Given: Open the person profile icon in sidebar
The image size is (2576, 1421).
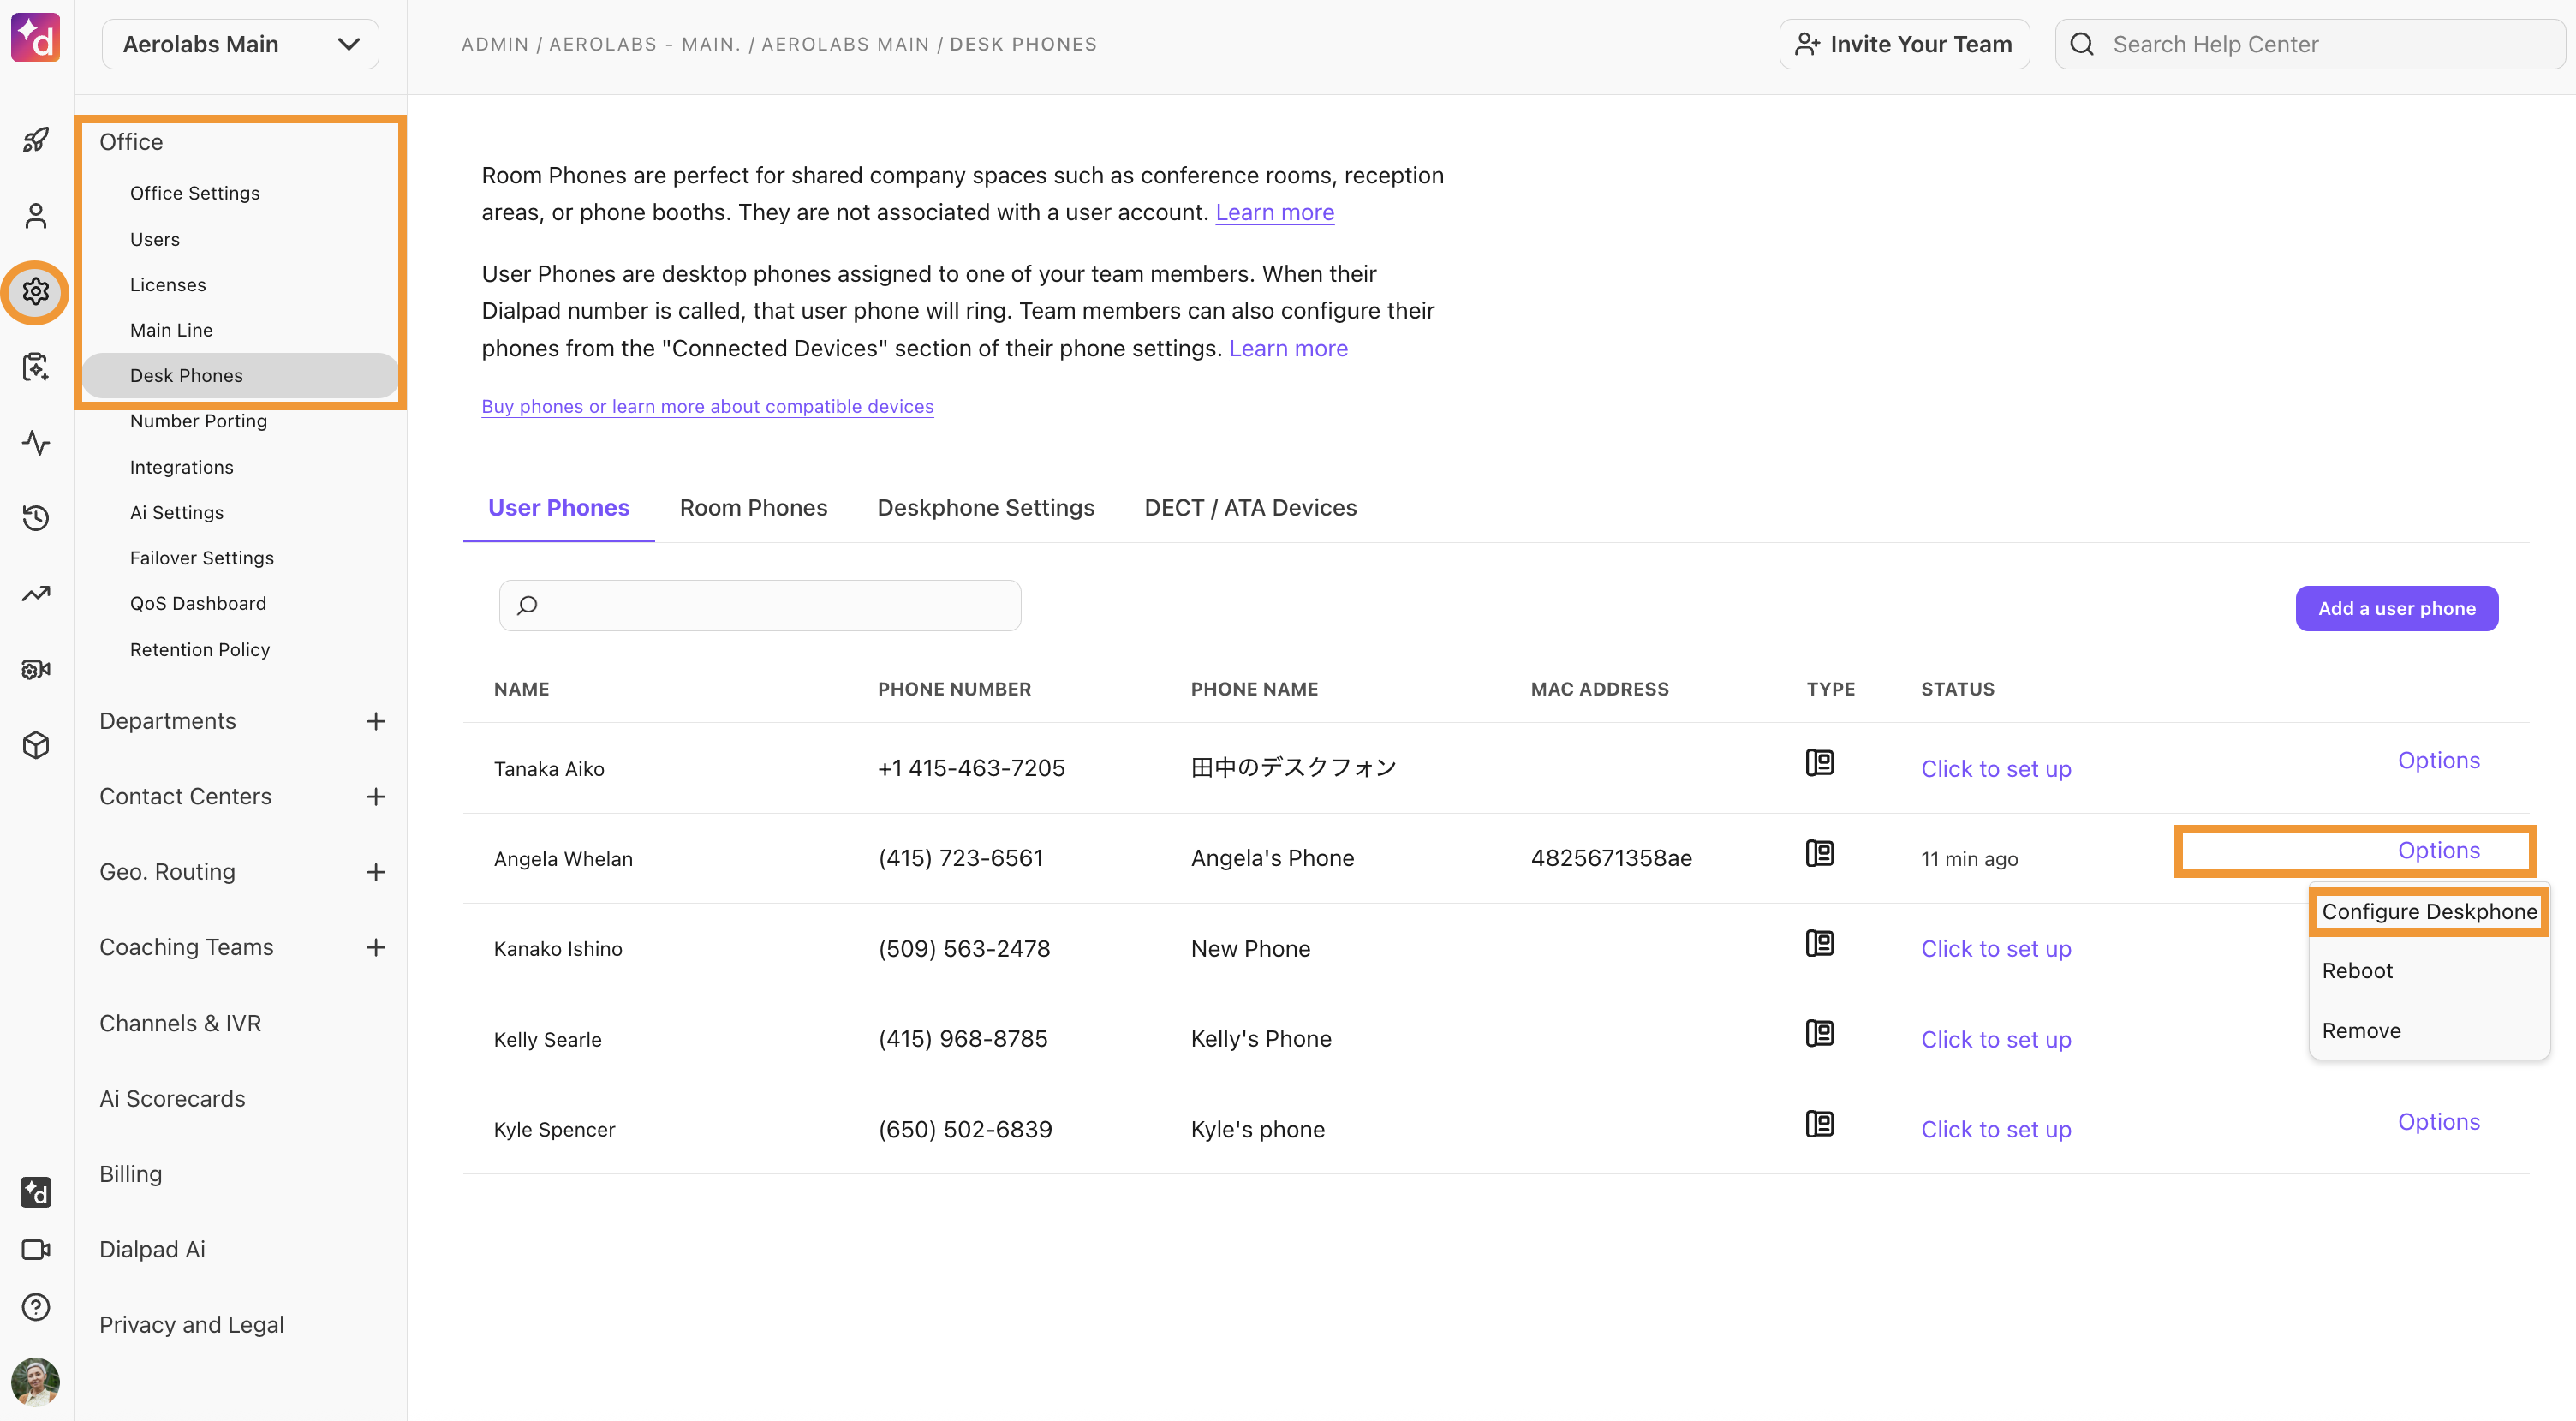Looking at the screenshot, I should tap(36, 216).
